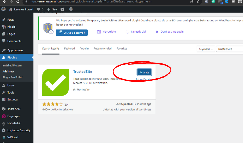Open the Plugin File Editor
243x143 pixels.
pos(13,77)
